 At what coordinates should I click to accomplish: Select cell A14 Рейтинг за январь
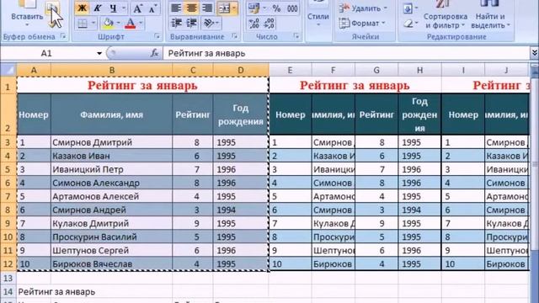(34, 292)
